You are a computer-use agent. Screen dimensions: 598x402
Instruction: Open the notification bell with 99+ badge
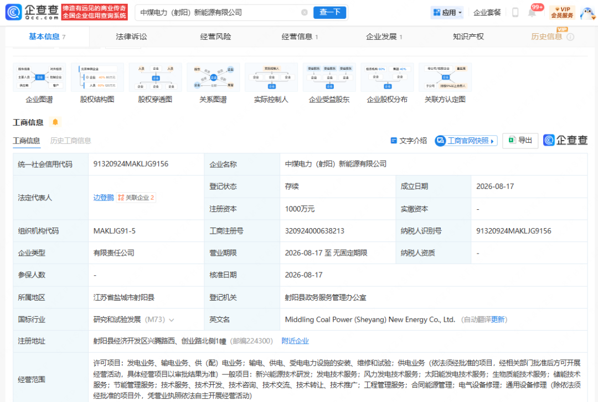click(532, 12)
